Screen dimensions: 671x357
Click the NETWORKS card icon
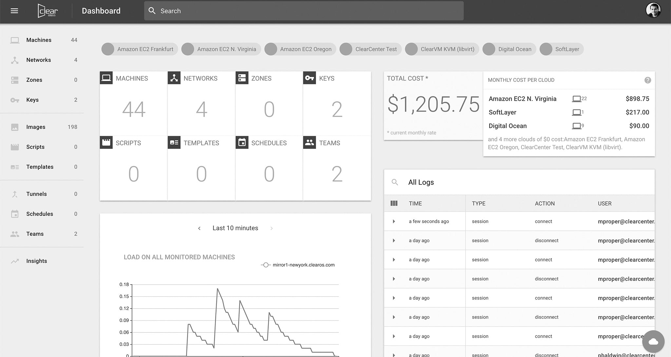pos(174,78)
